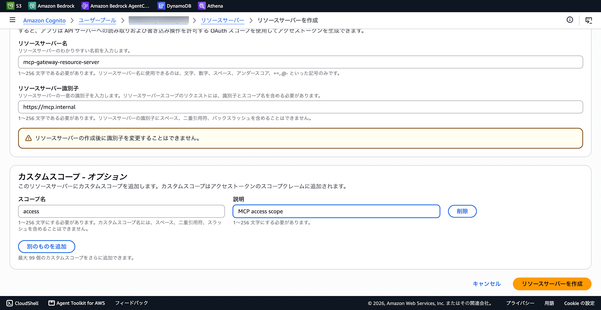Viewport: 601px width, 310px height.
Task: Remove the scope with 削除 button
Action: pyautogui.click(x=462, y=211)
